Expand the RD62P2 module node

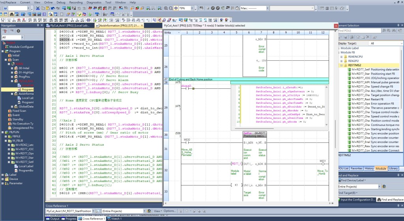(342, 61)
